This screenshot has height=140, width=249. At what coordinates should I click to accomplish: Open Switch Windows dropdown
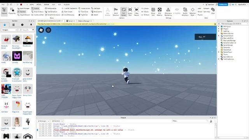point(185,12)
